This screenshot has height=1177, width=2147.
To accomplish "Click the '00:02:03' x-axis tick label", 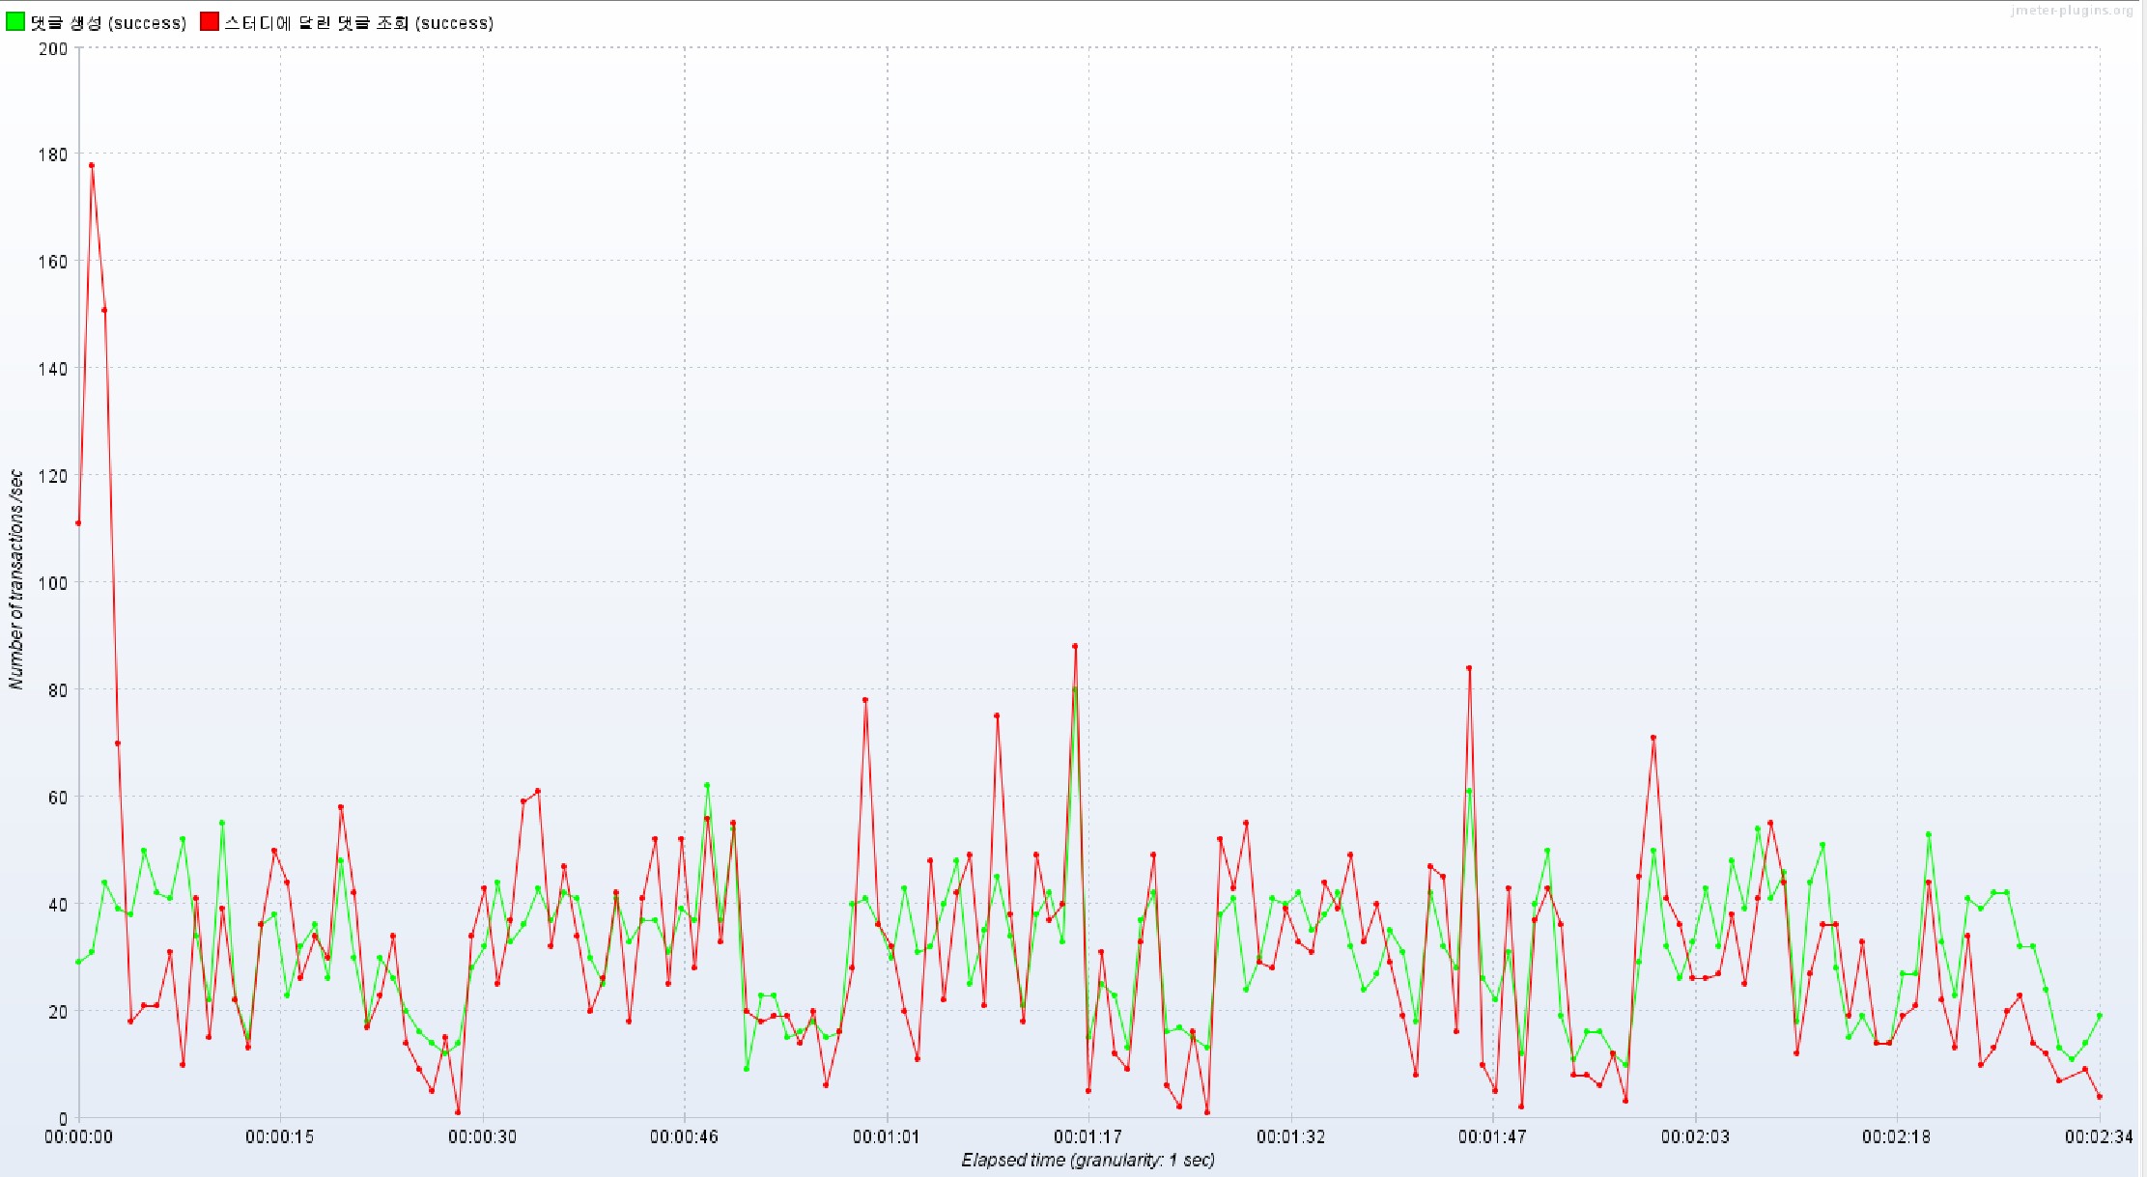I will coord(1695,1136).
